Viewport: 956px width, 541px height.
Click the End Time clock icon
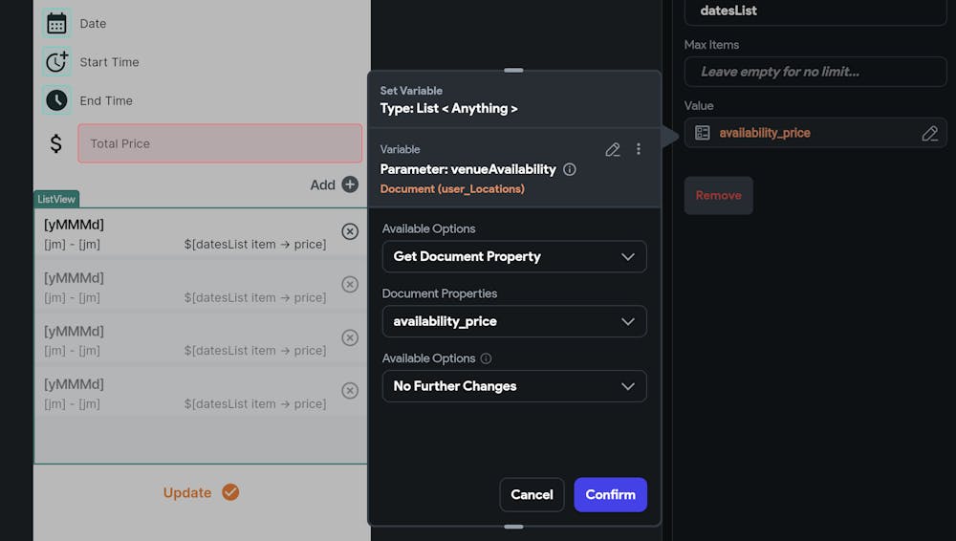click(x=56, y=100)
